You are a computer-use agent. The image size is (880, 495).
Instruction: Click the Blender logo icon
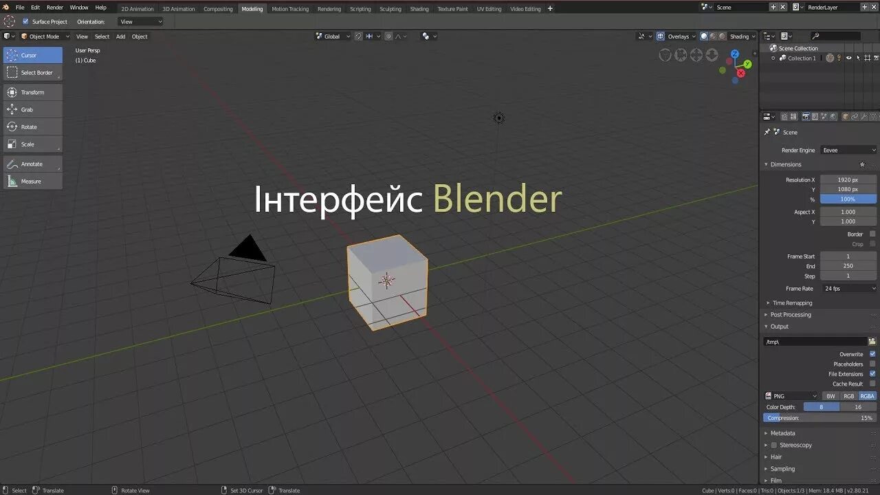point(6,8)
